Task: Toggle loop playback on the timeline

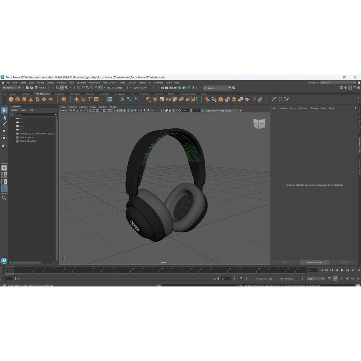Action: click(329, 278)
